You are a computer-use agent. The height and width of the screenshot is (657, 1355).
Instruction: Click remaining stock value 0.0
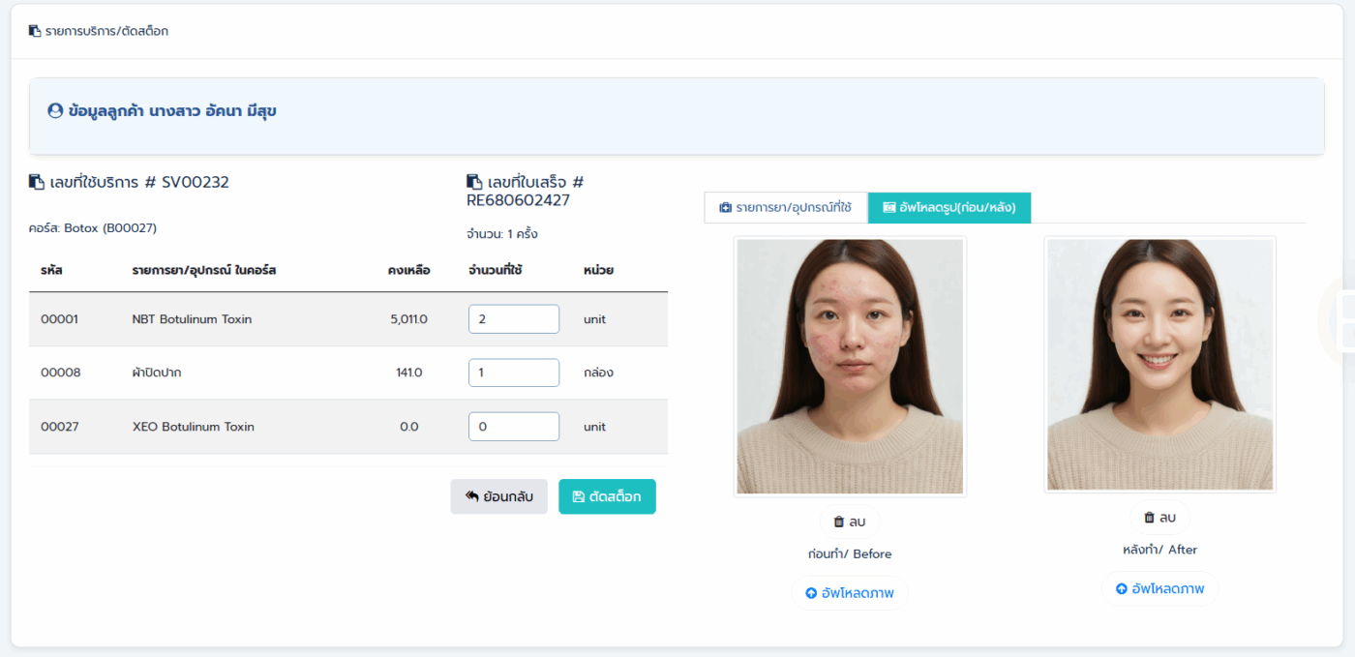click(x=408, y=427)
